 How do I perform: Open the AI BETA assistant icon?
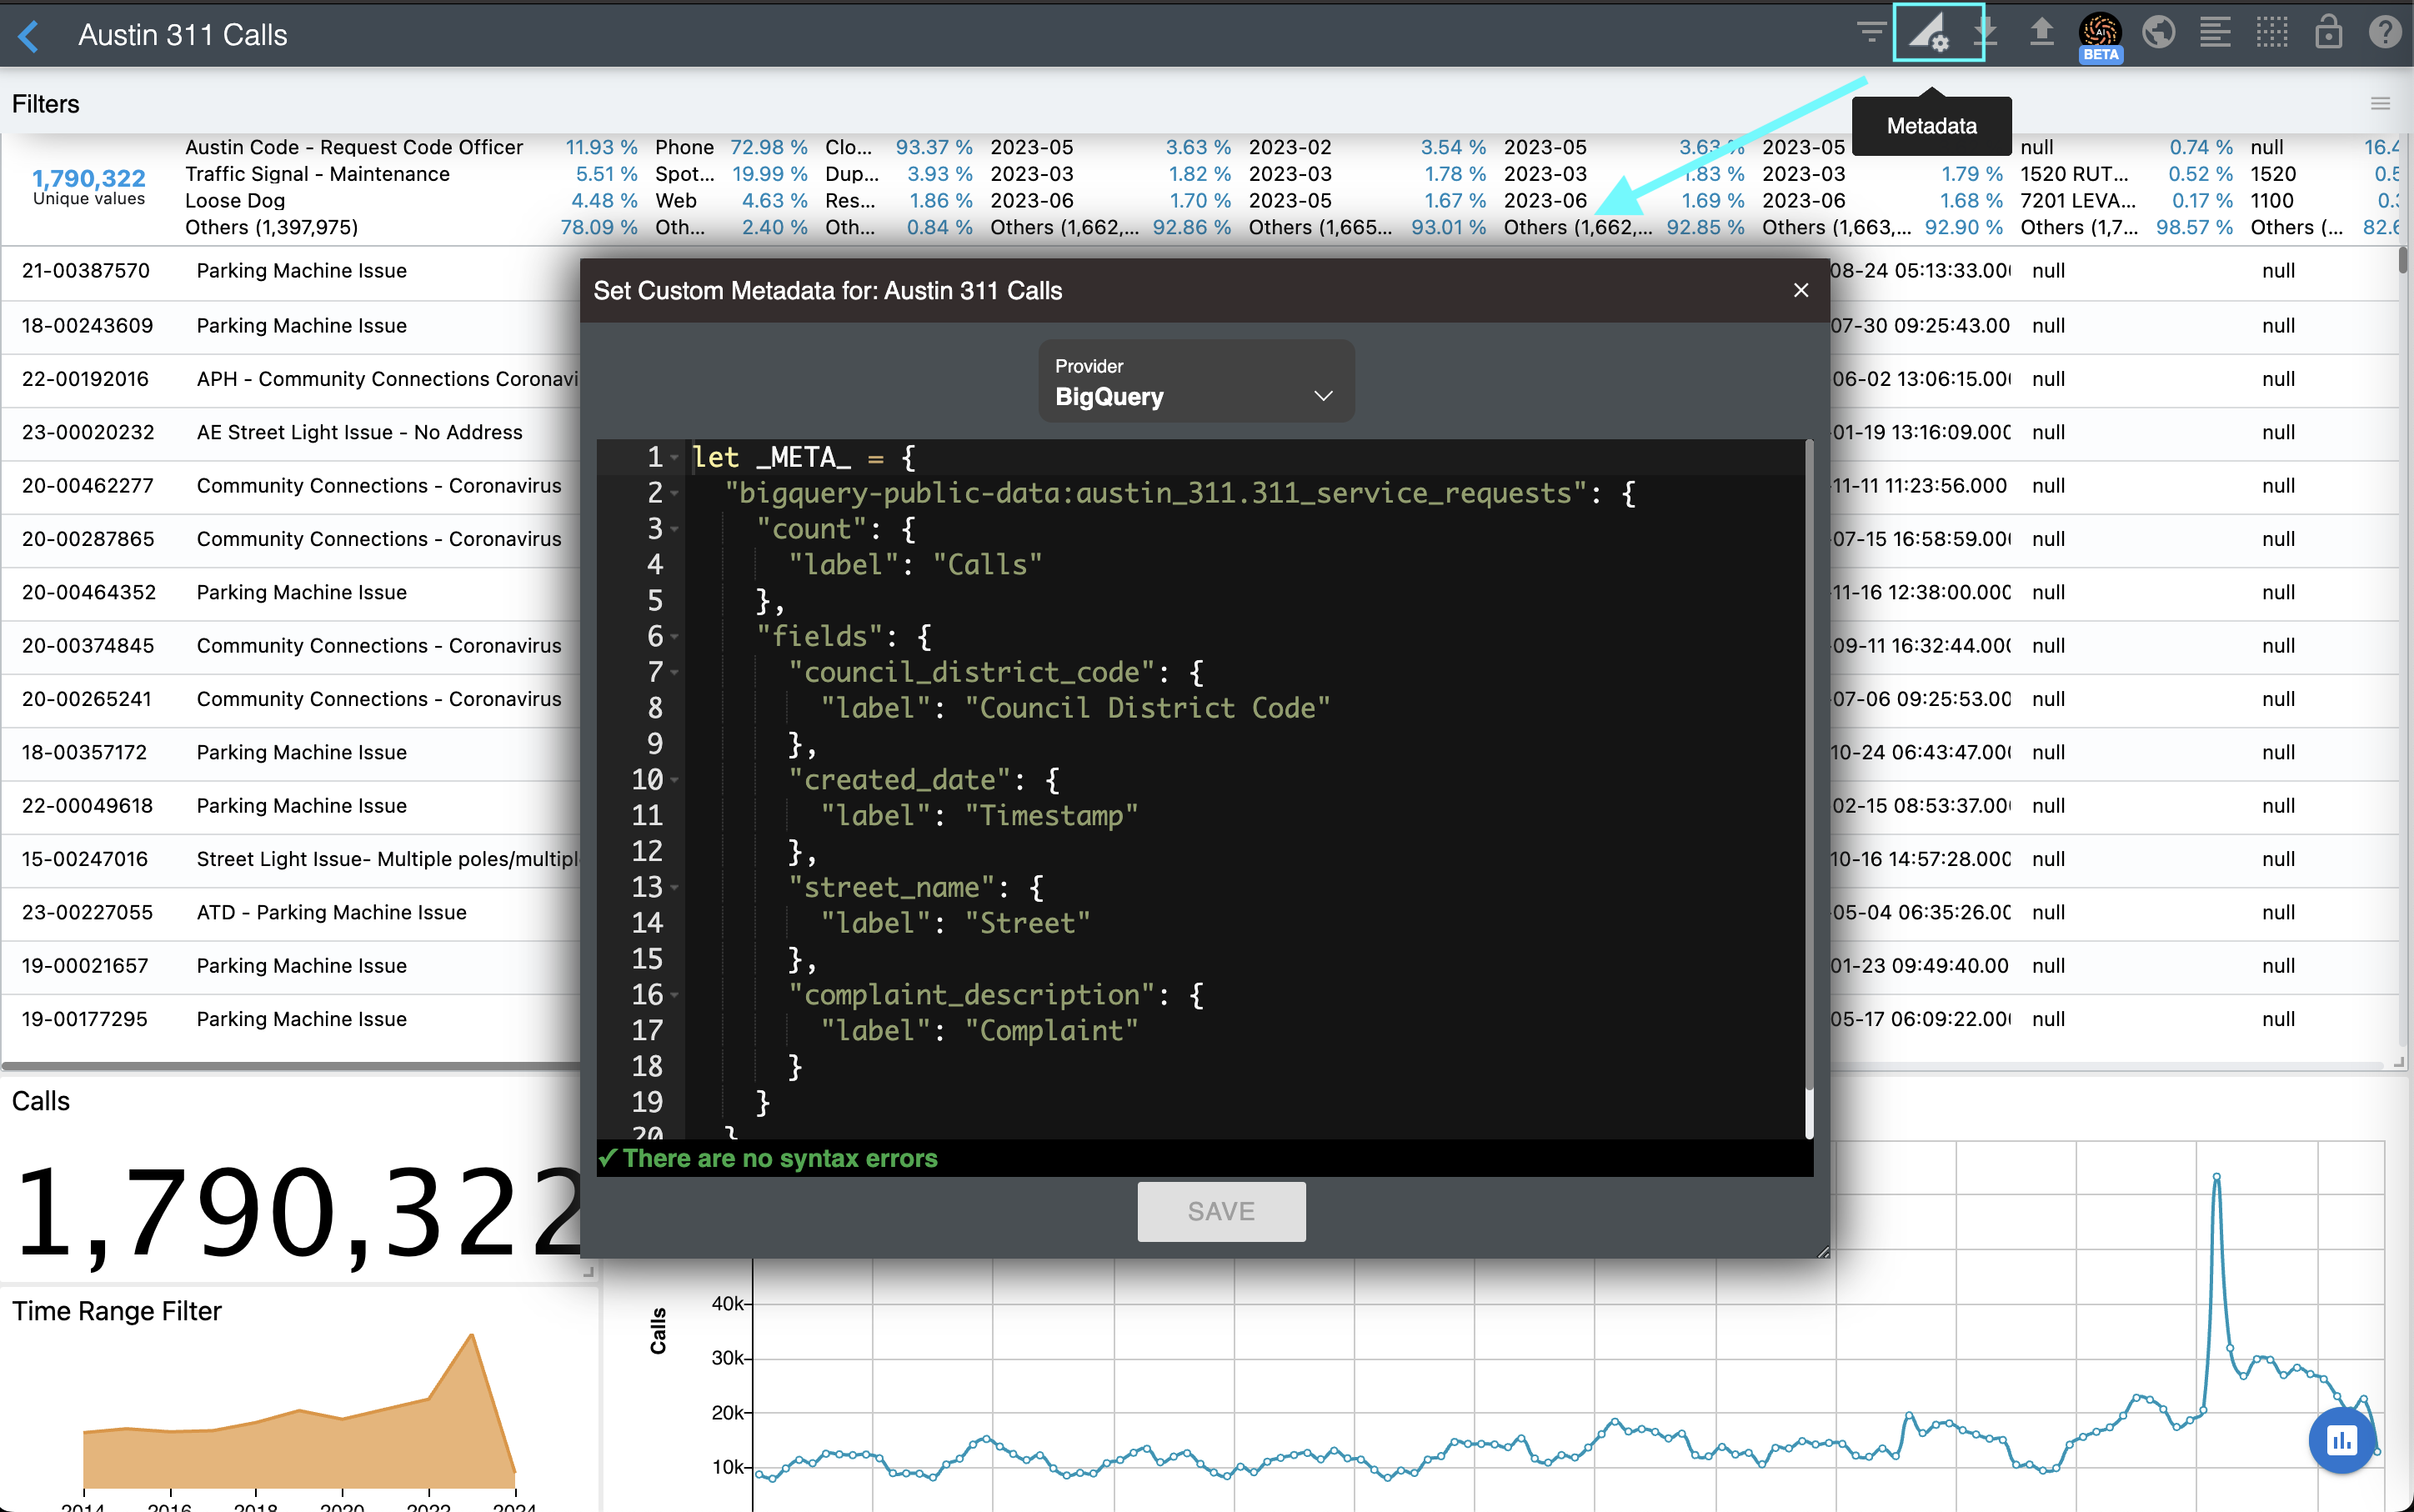[2099, 35]
